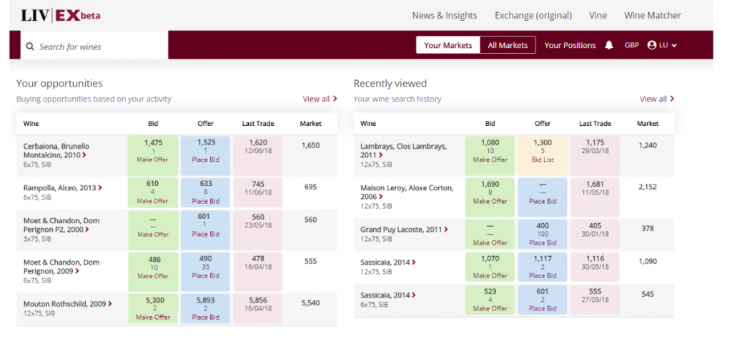Click Mouton Rothschild last trade 5,856 cell
This screenshot has height=357, width=732.
coord(258,308)
